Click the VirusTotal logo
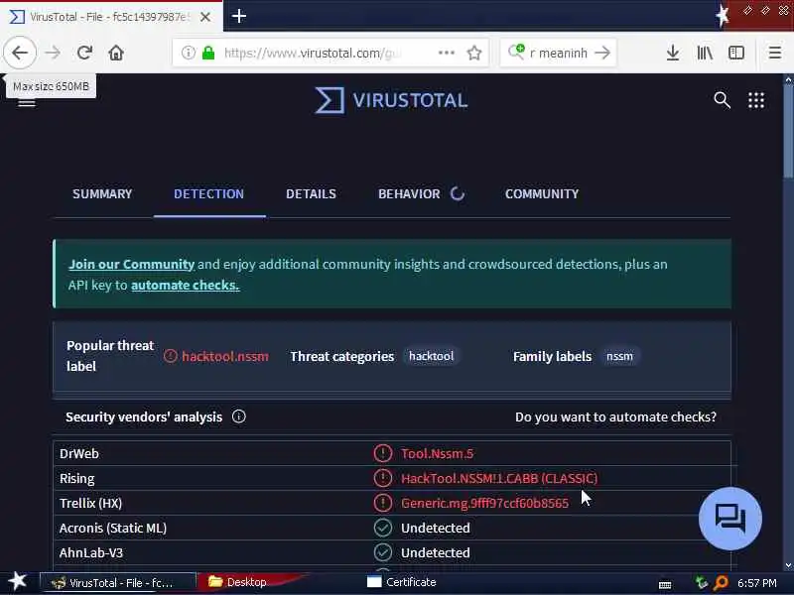This screenshot has width=794, height=595. (391, 100)
